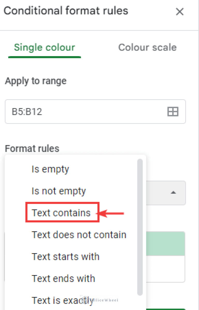Select Text is exactly condition
Image resolution: width=199 pixels, height=310 pixels.
click(x=62, y=300)
